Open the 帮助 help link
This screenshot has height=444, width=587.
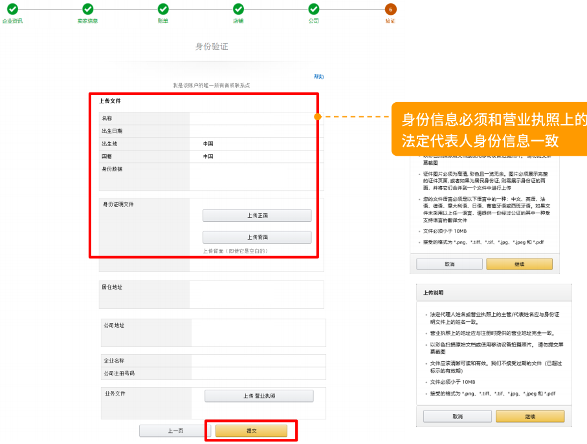[318, 77]
